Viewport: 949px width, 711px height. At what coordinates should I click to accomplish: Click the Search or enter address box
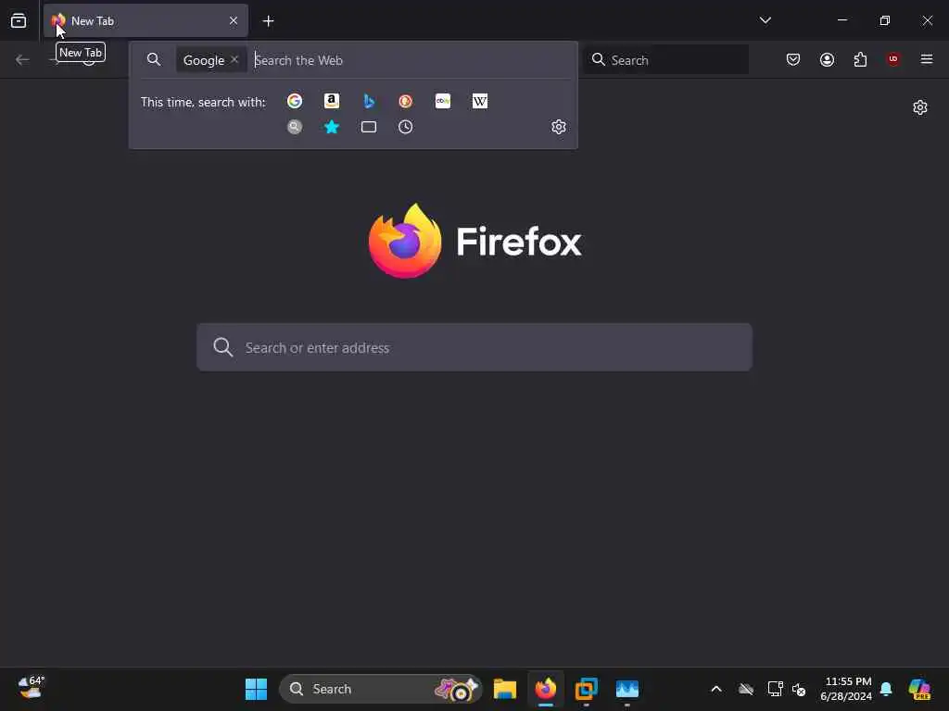[x=474, y=347]
